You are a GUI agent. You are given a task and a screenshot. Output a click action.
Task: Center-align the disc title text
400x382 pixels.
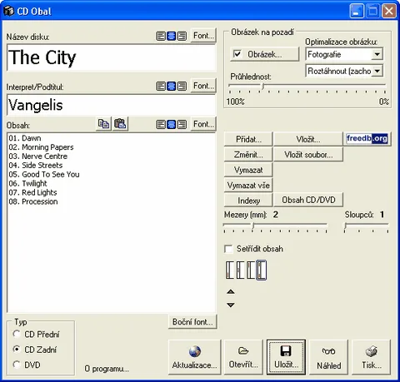click(x=171, y=36)
